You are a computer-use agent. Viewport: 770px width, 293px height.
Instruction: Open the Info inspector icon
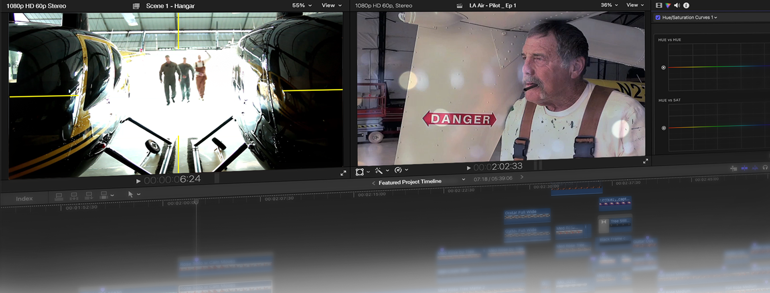[x=686, y=5]
